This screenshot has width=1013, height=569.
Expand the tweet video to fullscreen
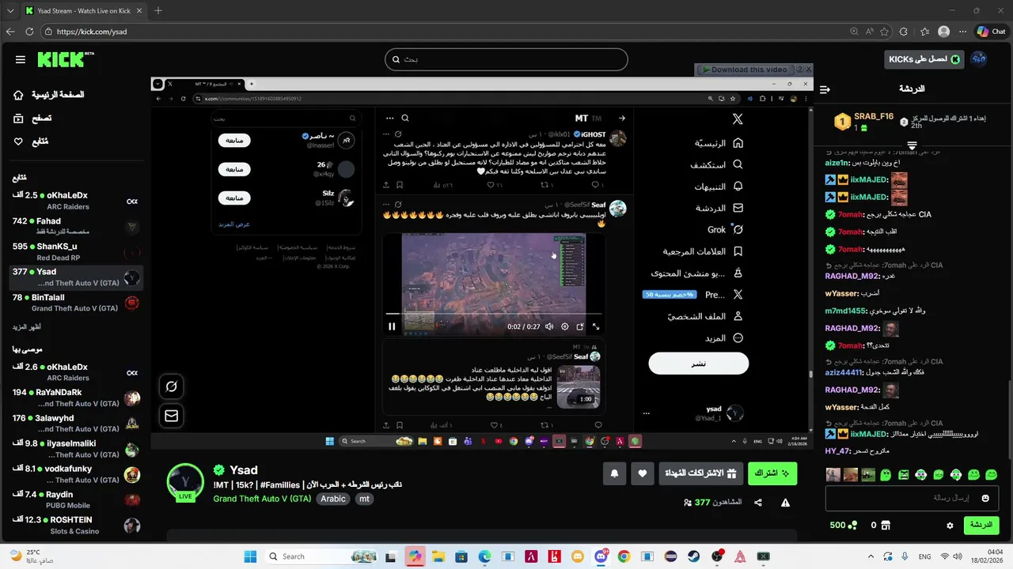coord(596,326)
